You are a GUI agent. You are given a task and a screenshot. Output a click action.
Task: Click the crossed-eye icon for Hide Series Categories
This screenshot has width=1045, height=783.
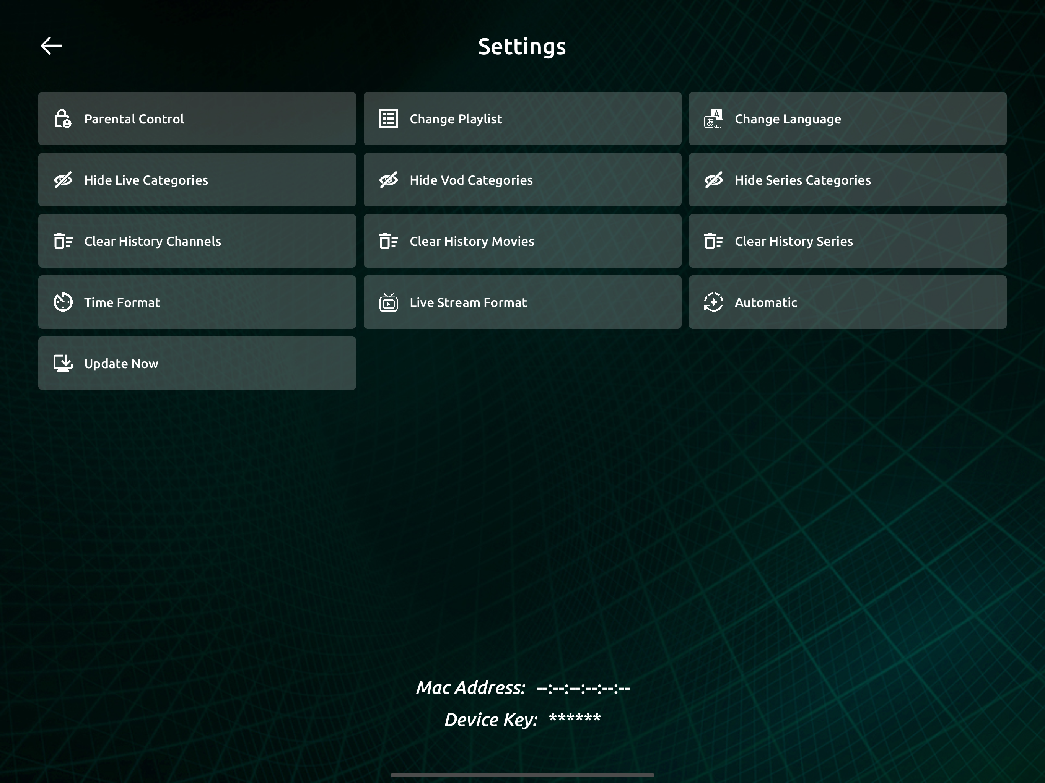point(713,180)
